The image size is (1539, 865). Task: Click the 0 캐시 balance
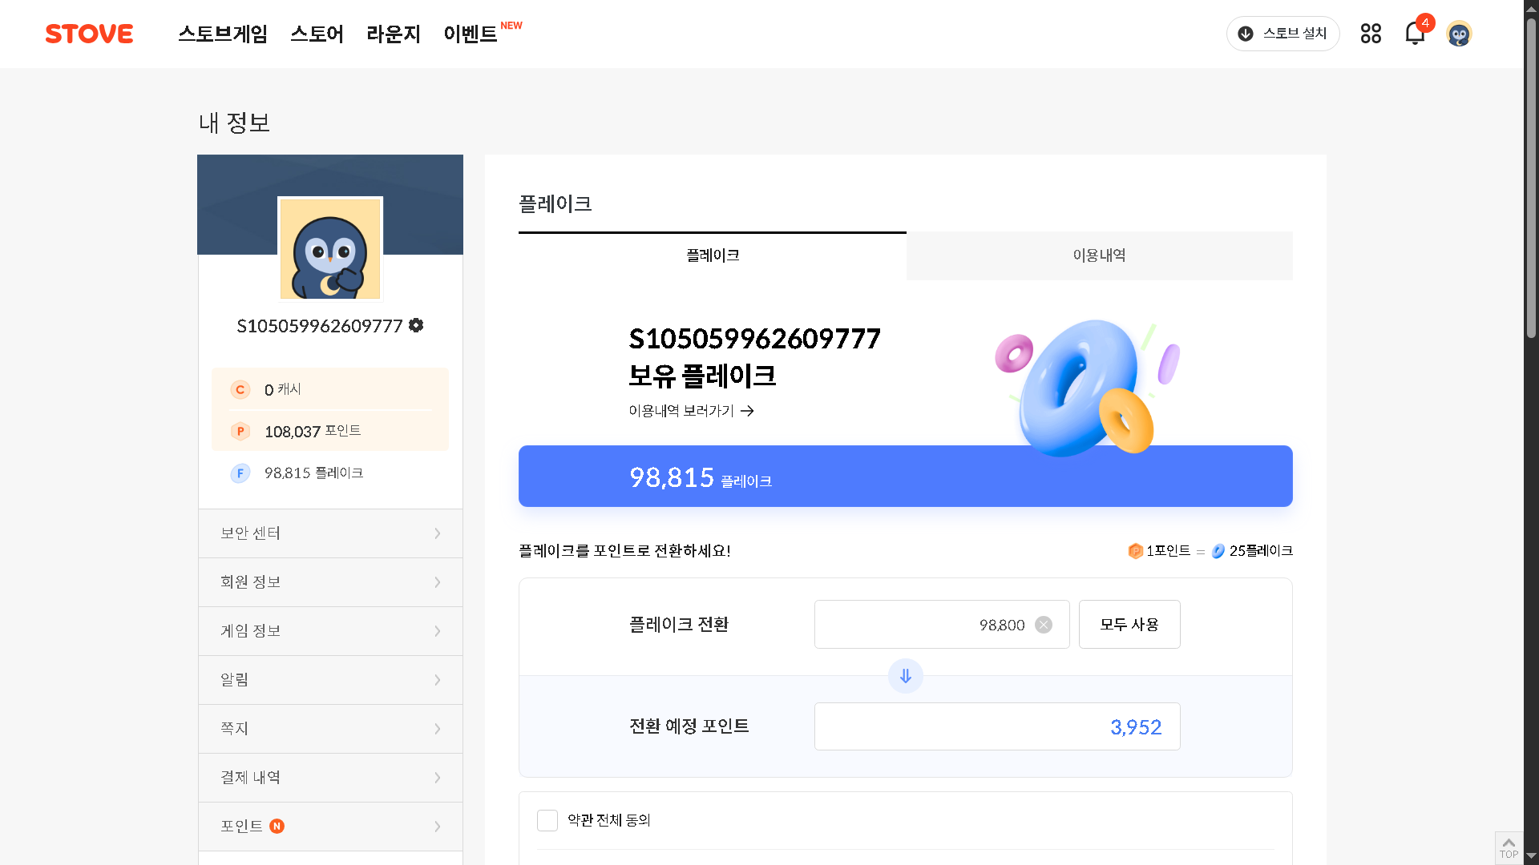[283, 390]
